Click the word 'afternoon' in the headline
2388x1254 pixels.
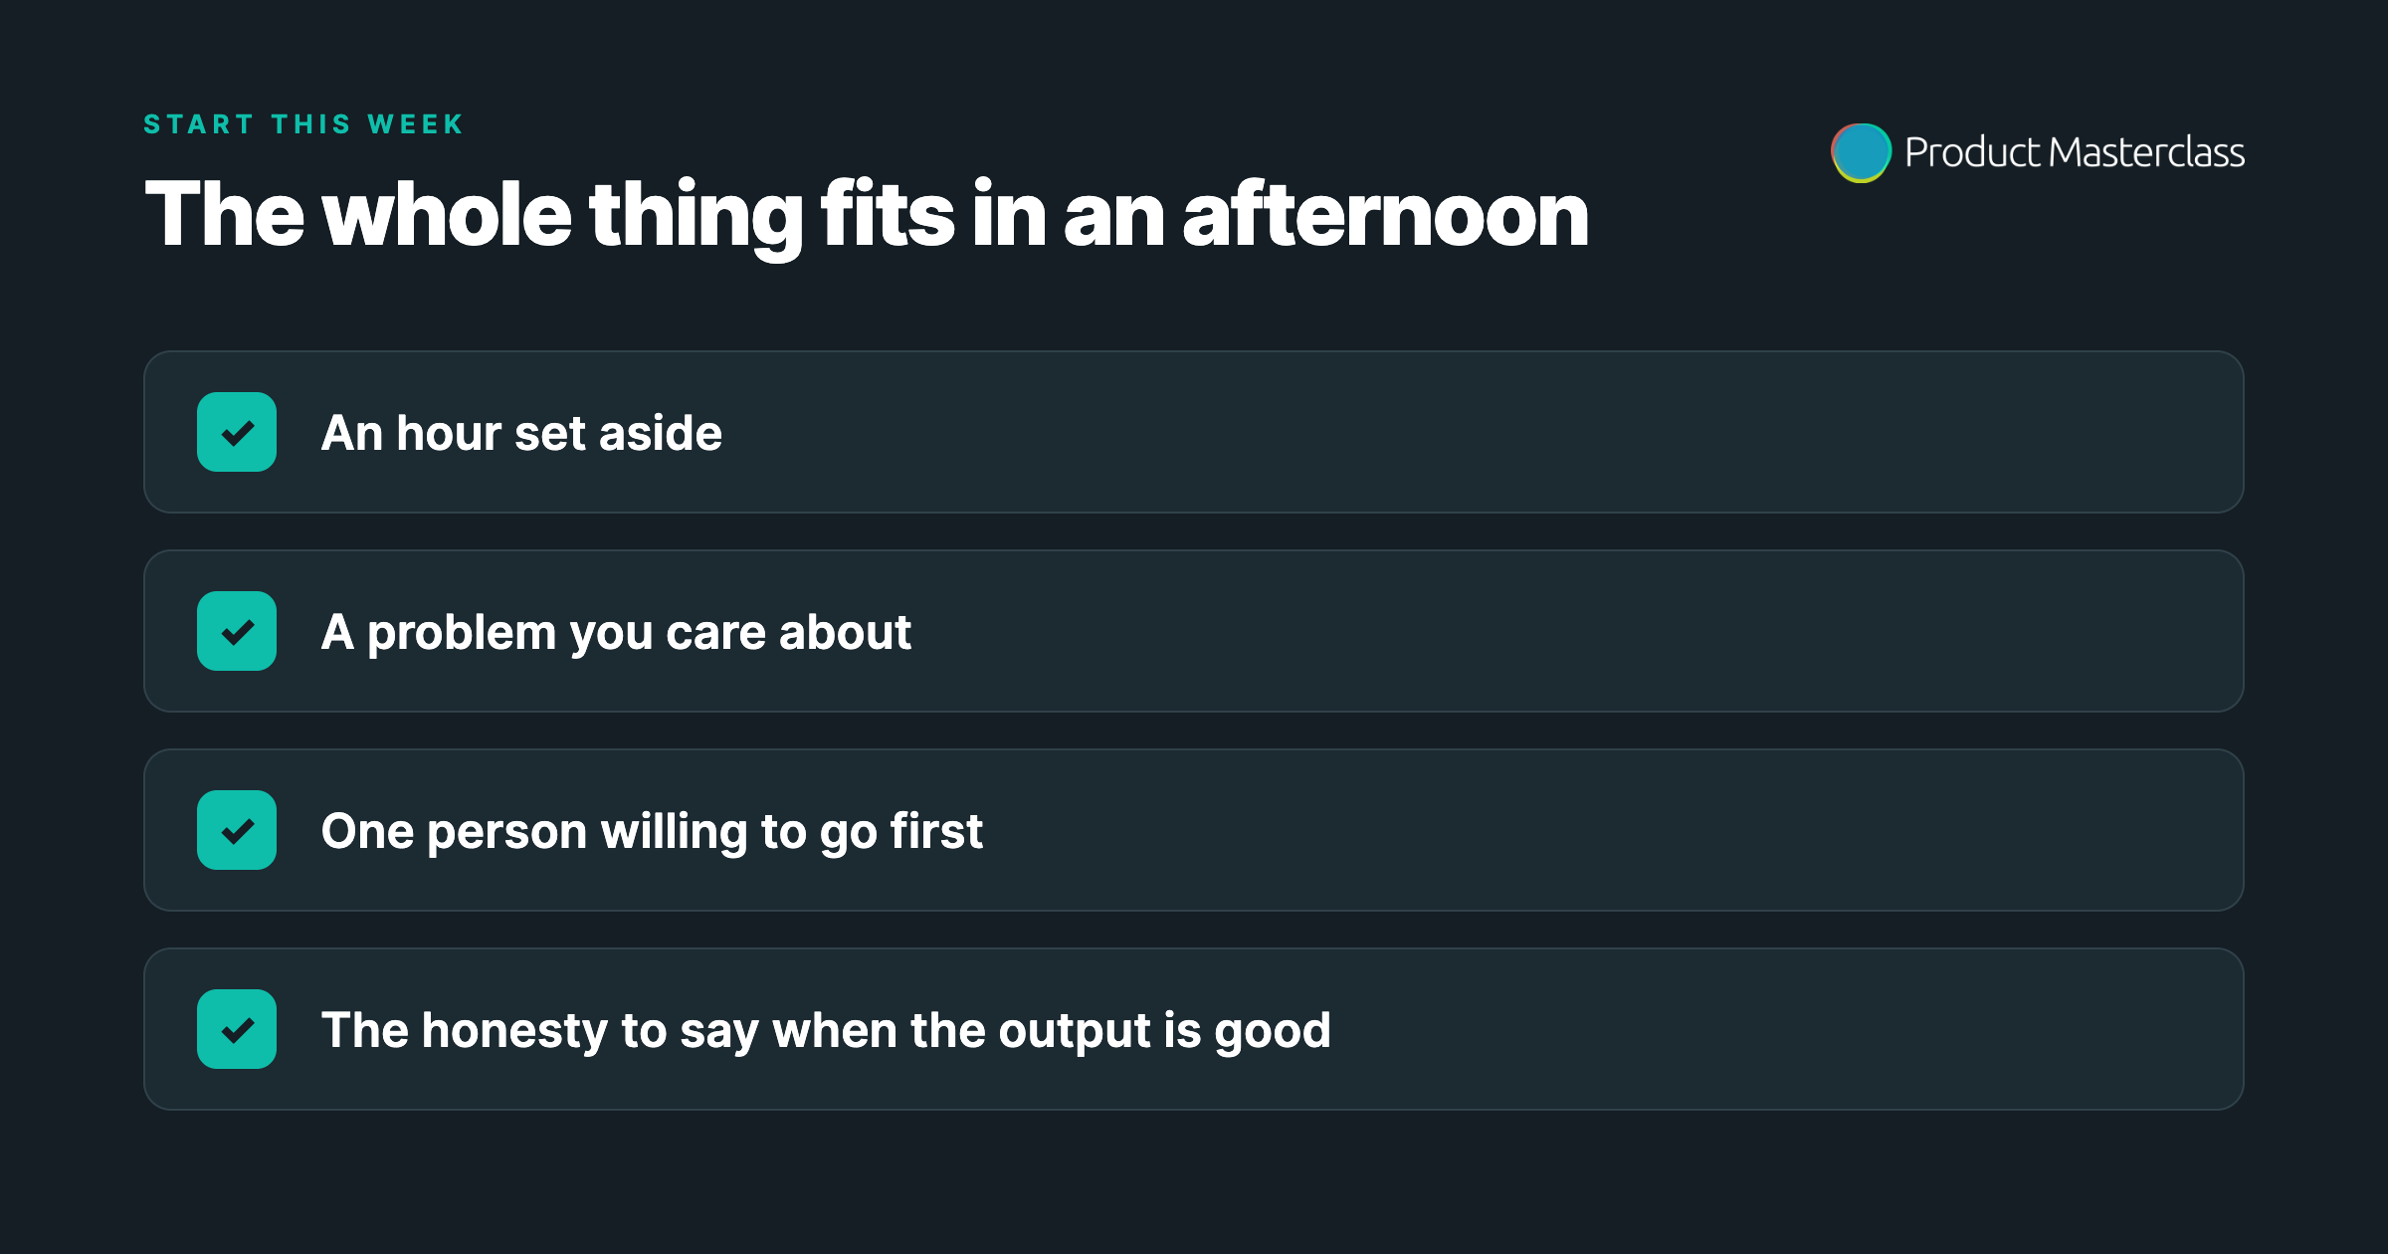pyautogui.click(x=1385, y=214)
